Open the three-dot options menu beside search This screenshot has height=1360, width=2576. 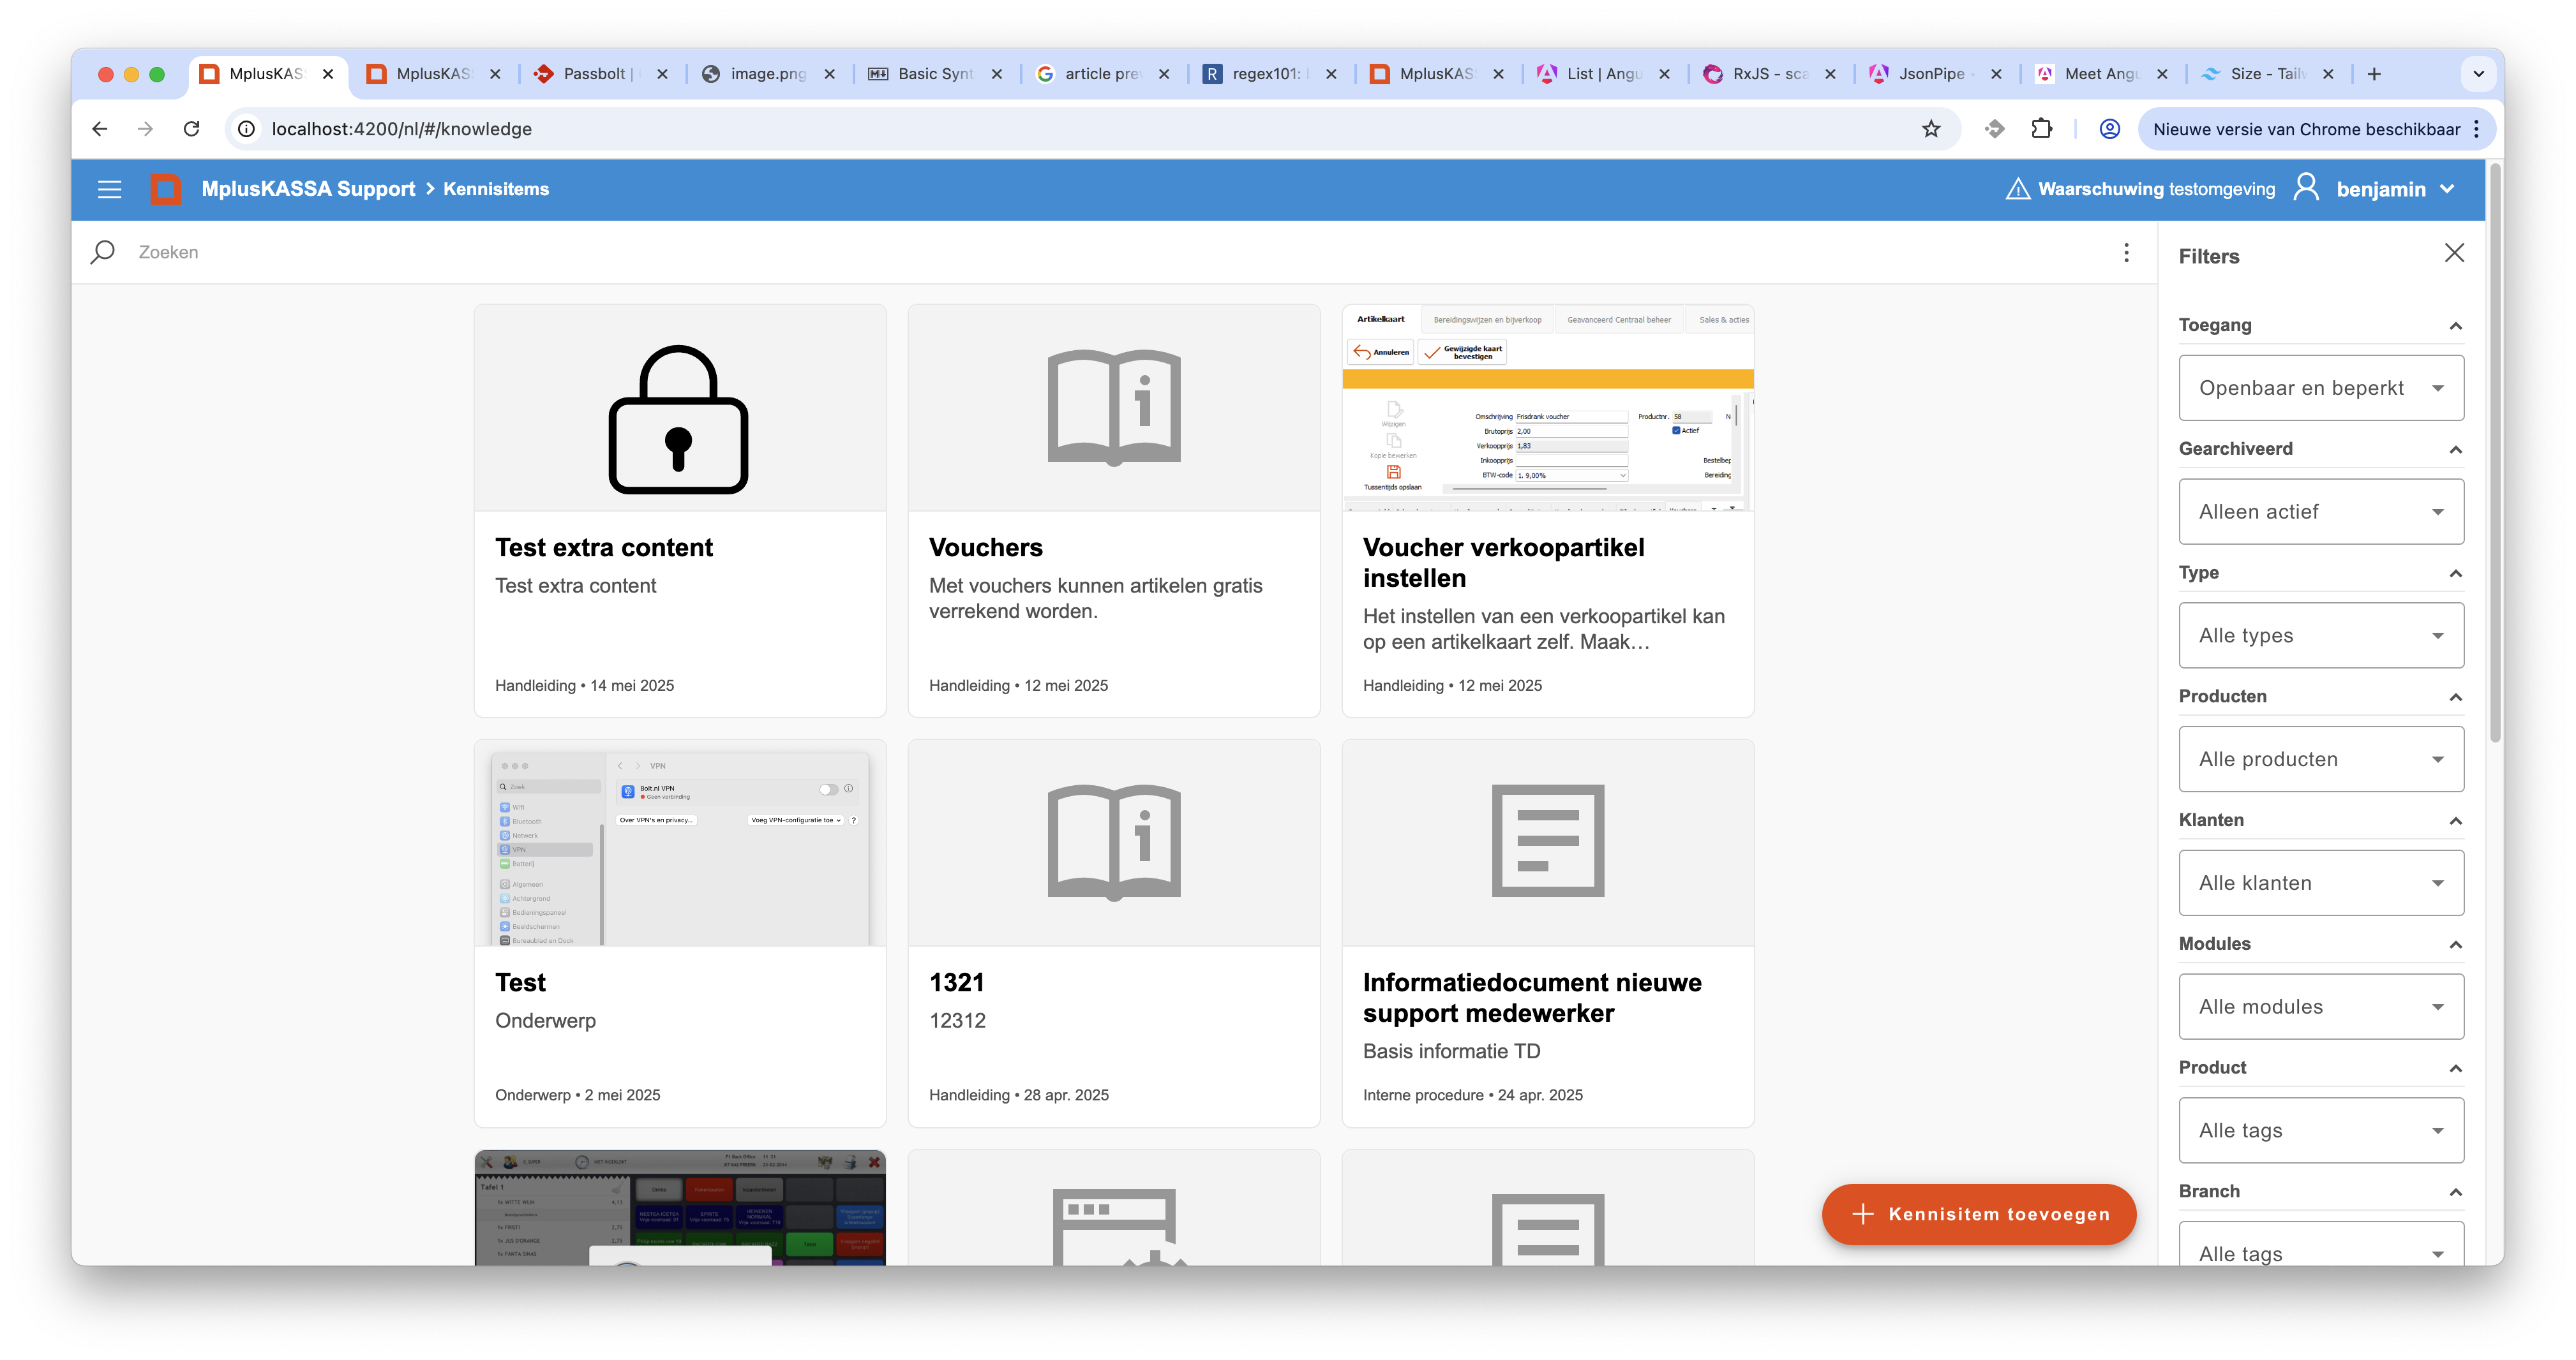click(2126, 253)
